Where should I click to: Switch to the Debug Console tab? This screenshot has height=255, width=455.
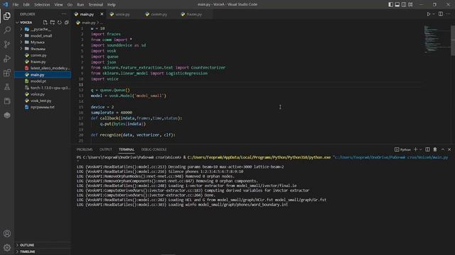(x=154, y=149)
